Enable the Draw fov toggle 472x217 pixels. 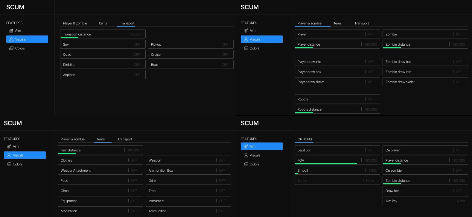(x=425, y=191)
